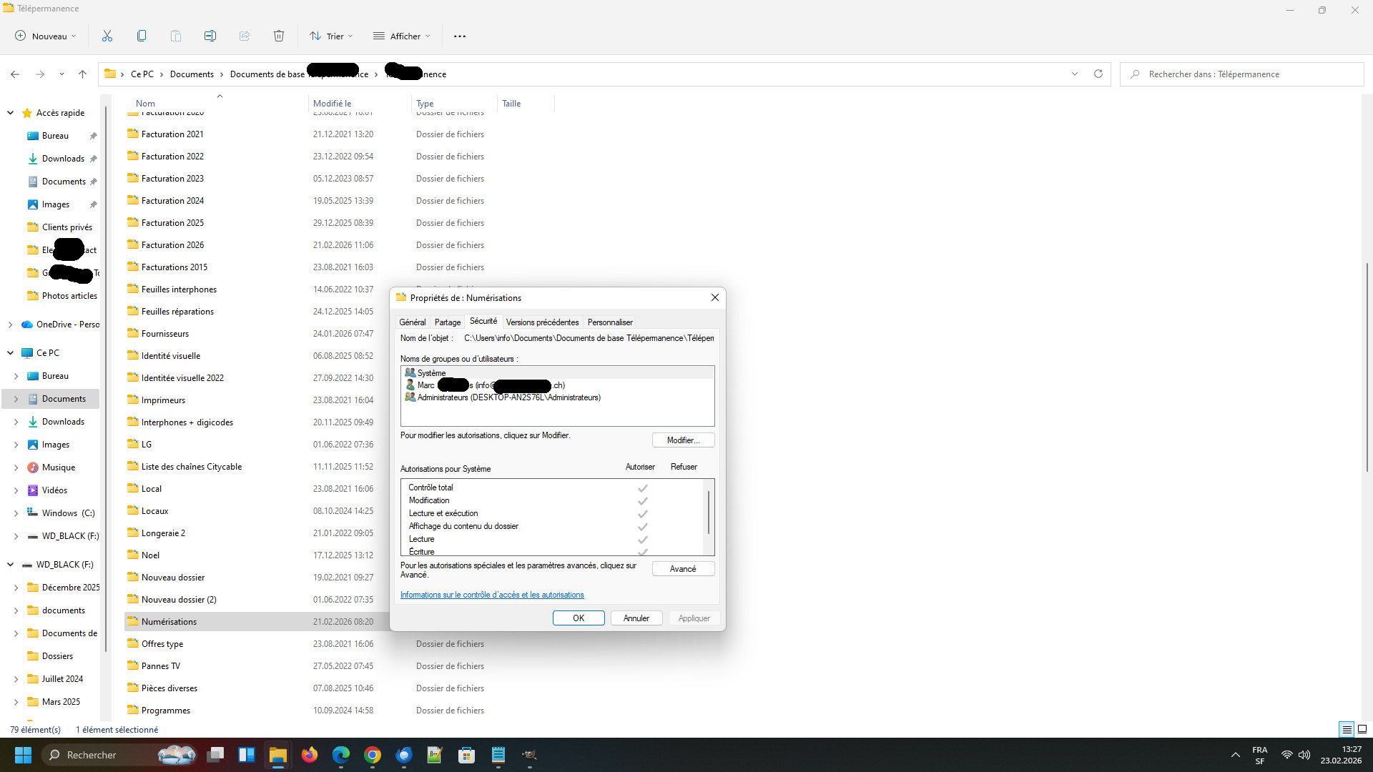
Task: Open the Trier sort dropdown
Action: click(331, 36)
